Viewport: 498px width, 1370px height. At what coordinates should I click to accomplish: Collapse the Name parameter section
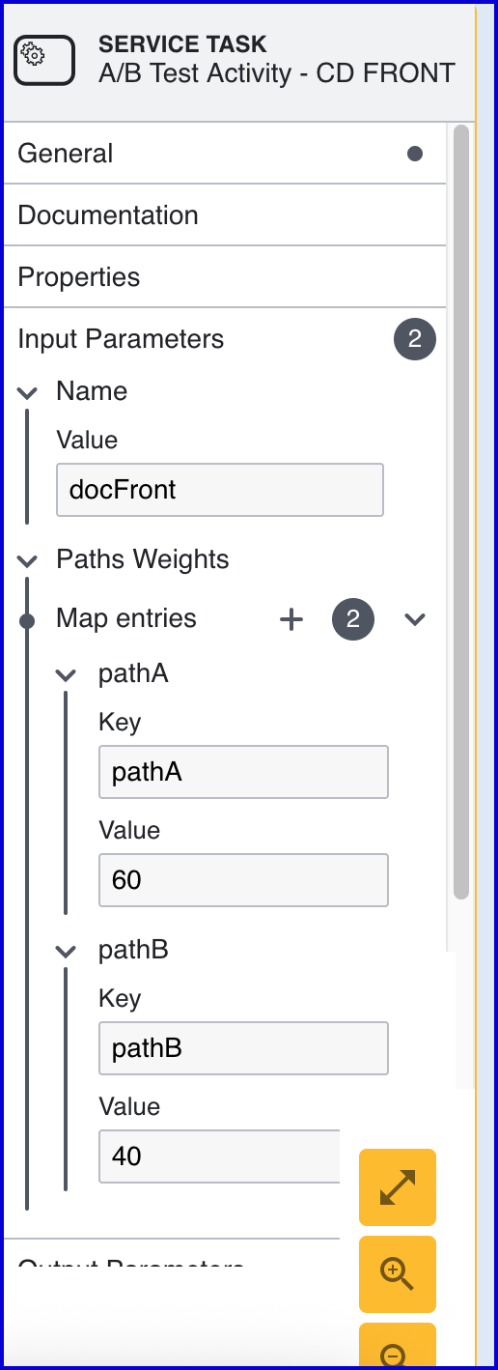[28, 392]
